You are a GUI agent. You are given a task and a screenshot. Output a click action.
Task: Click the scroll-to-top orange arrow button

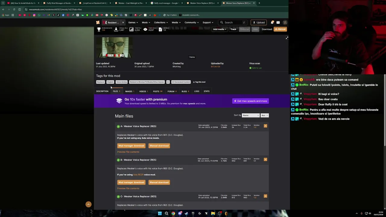click(x=88, y=204)
